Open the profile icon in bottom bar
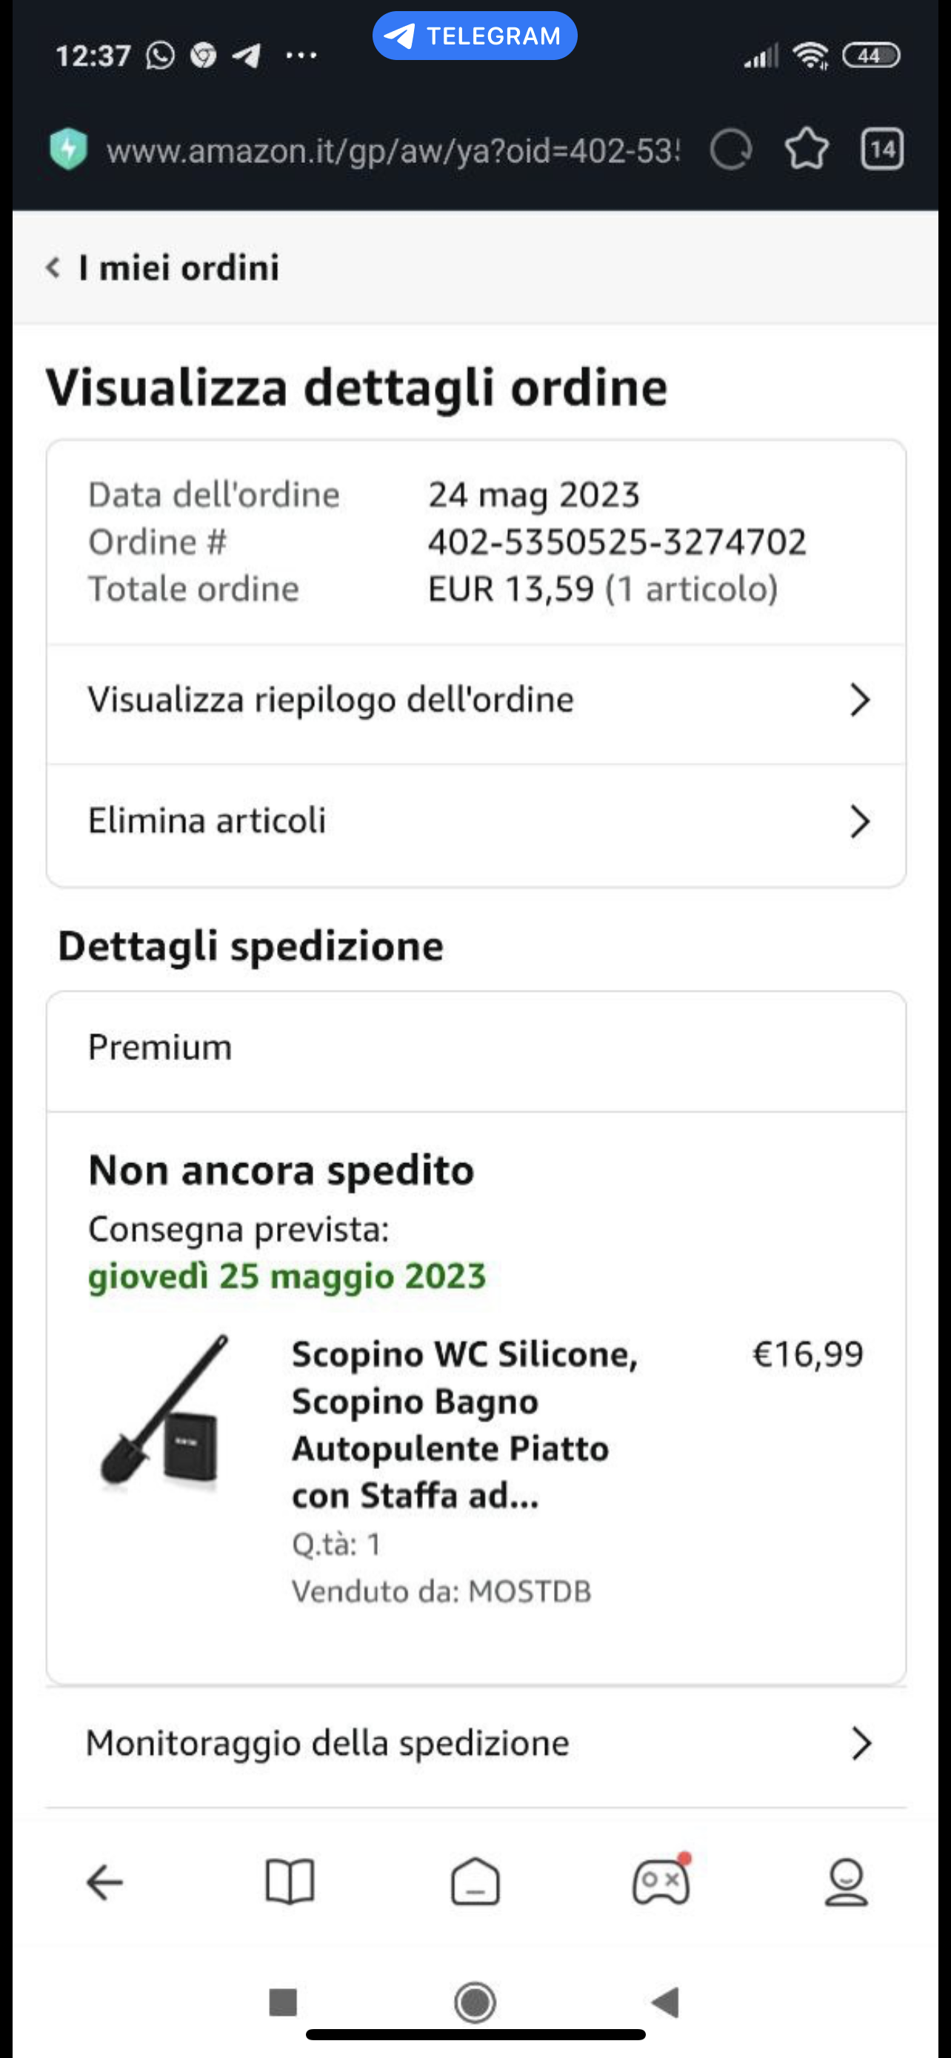The width and height of the screenshot is (951, 2058). click(846, 1882)
